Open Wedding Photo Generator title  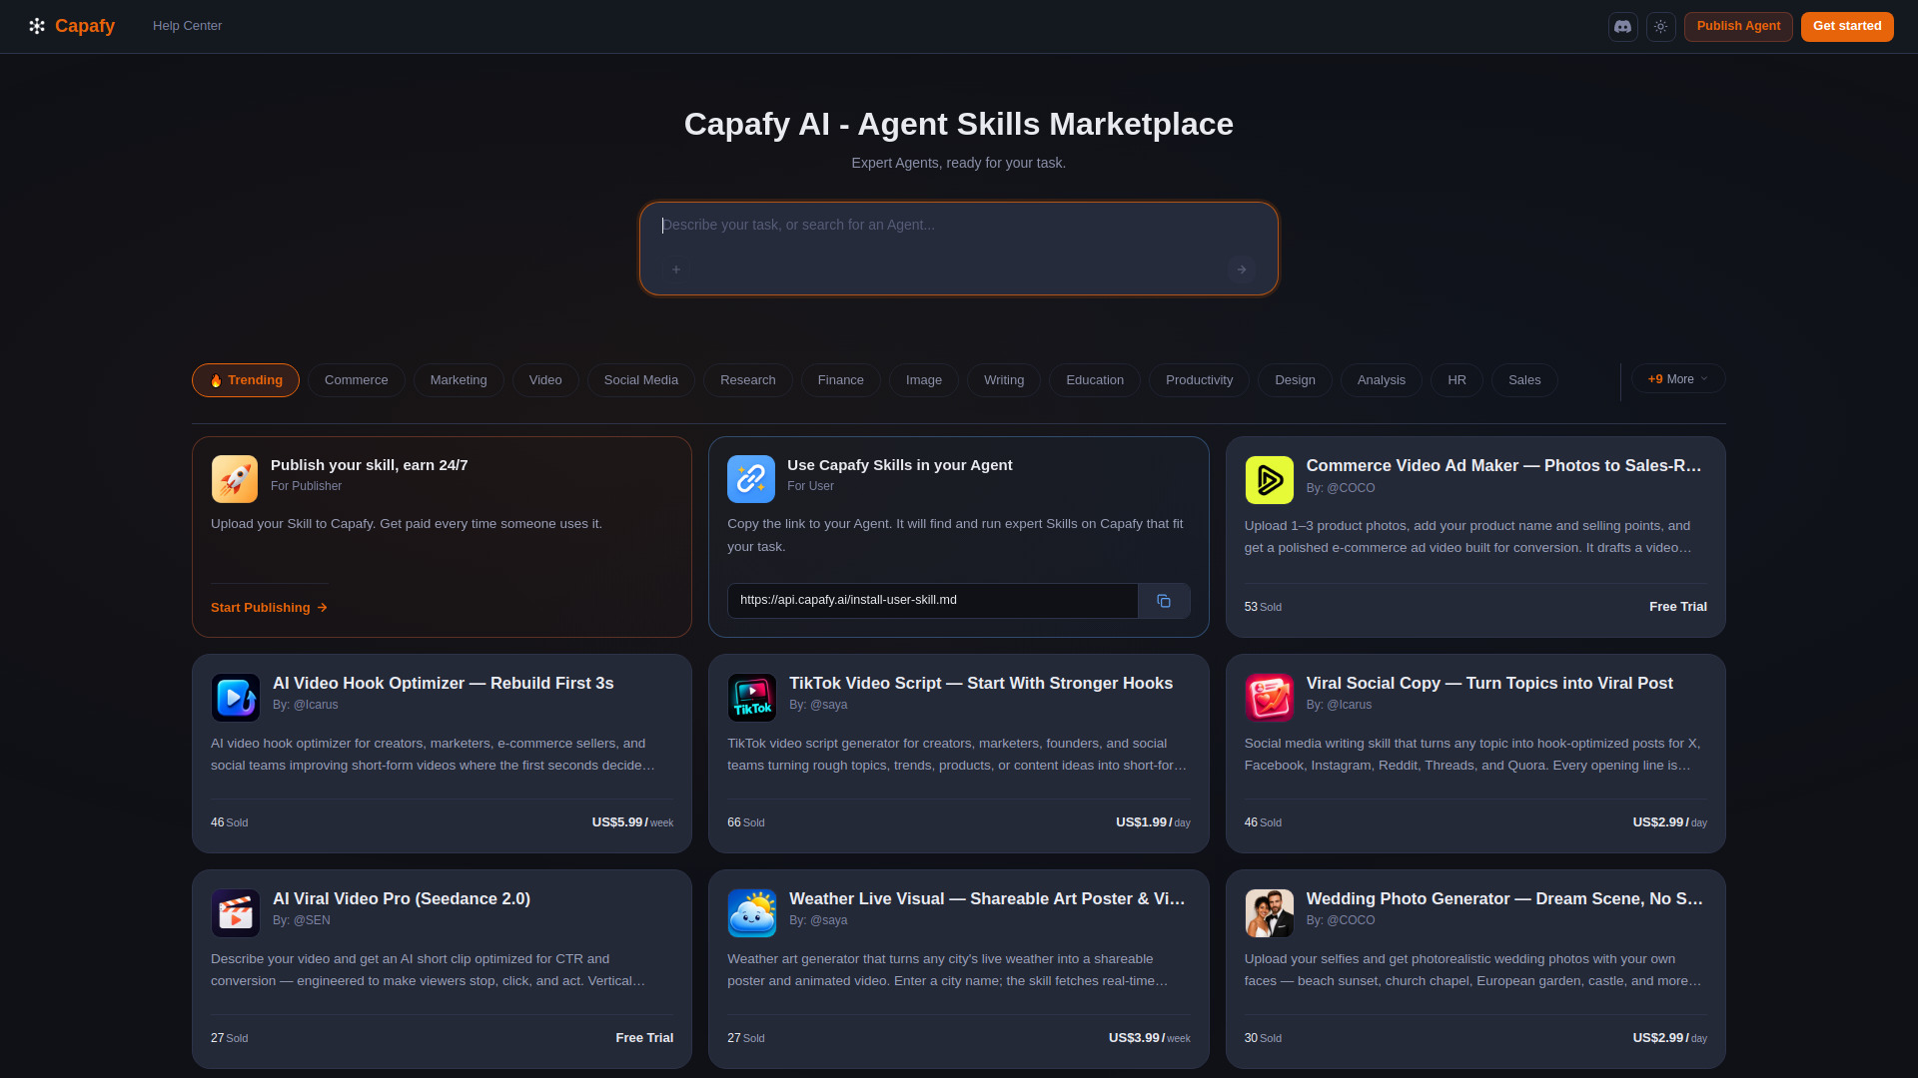point(1504,899)
